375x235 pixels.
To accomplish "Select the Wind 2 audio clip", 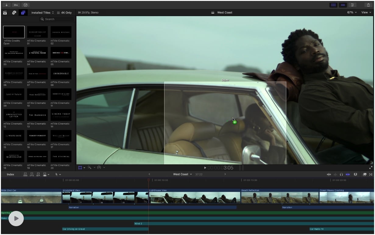I will (x=254, y=224).
